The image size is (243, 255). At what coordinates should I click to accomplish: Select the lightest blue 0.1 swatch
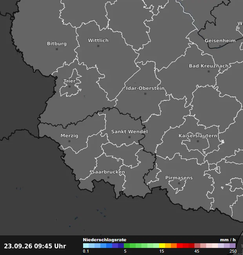click(86, 246)
